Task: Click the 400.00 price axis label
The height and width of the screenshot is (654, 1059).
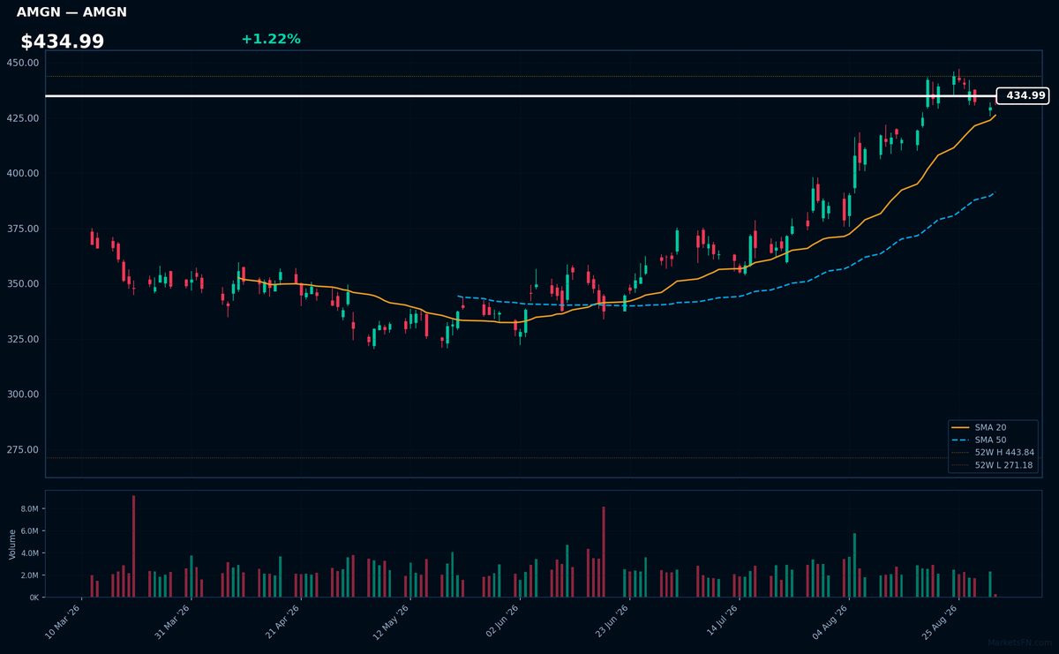Action: tap(22, 173)
